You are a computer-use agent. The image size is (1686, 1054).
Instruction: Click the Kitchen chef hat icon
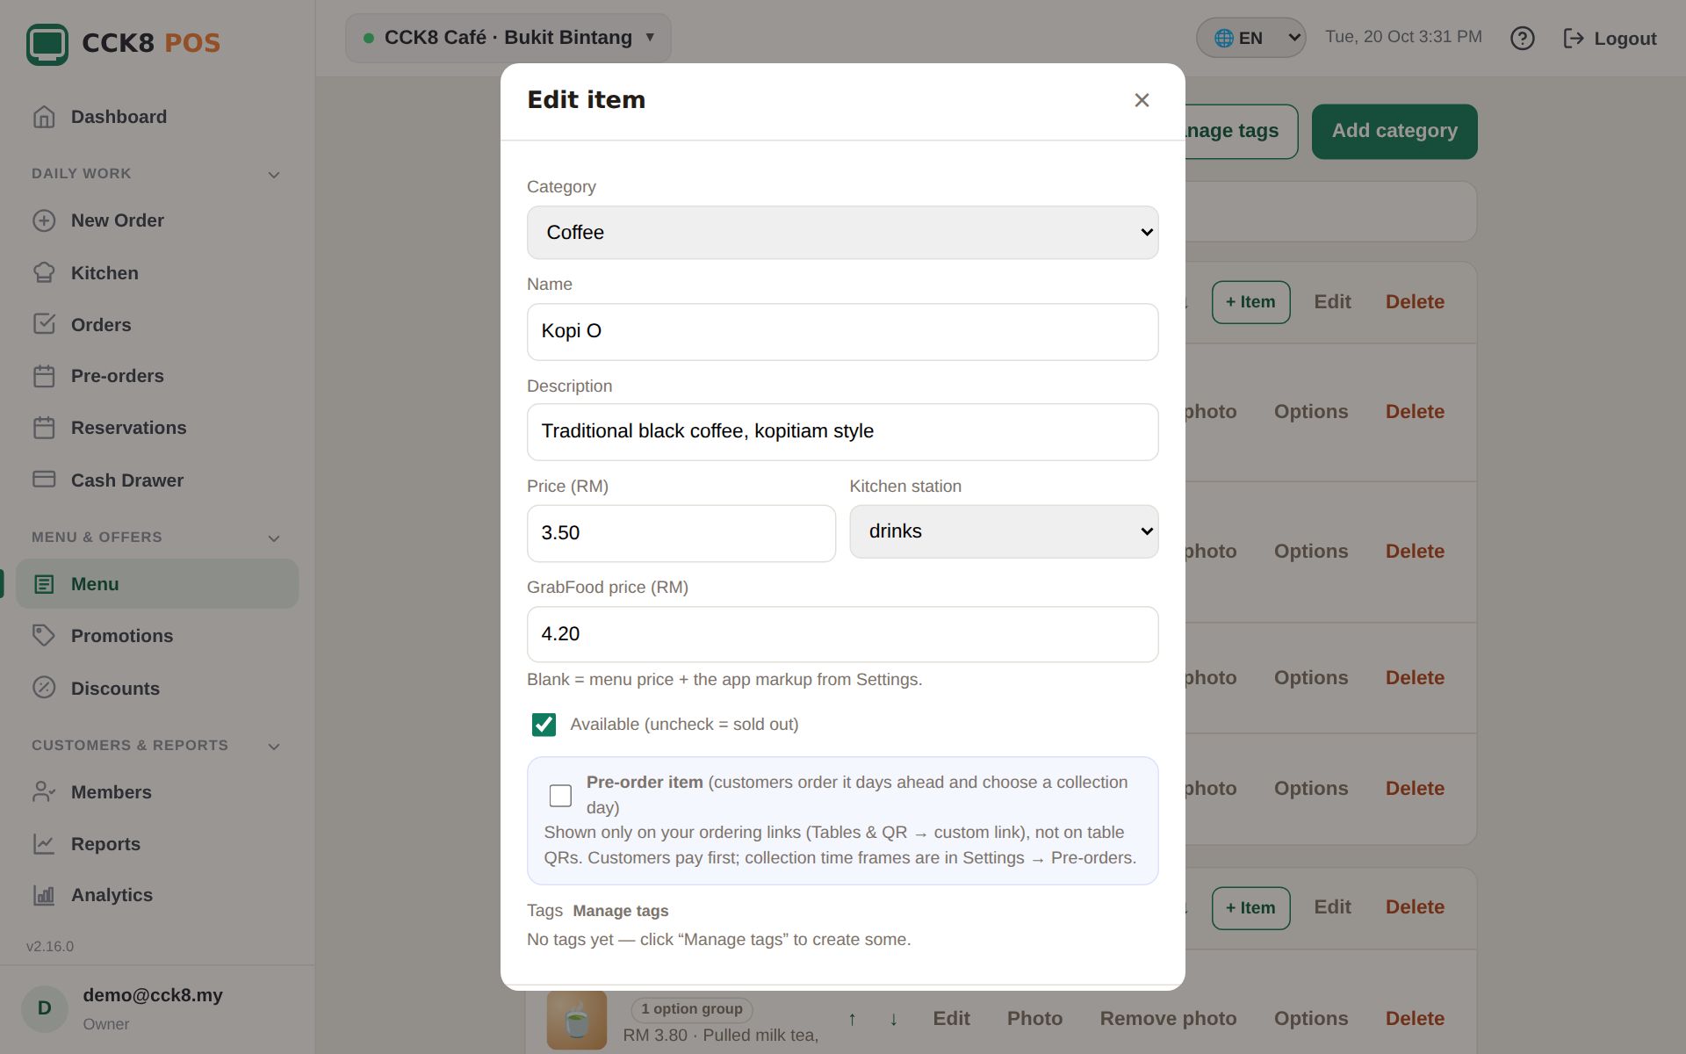point(44,273)
